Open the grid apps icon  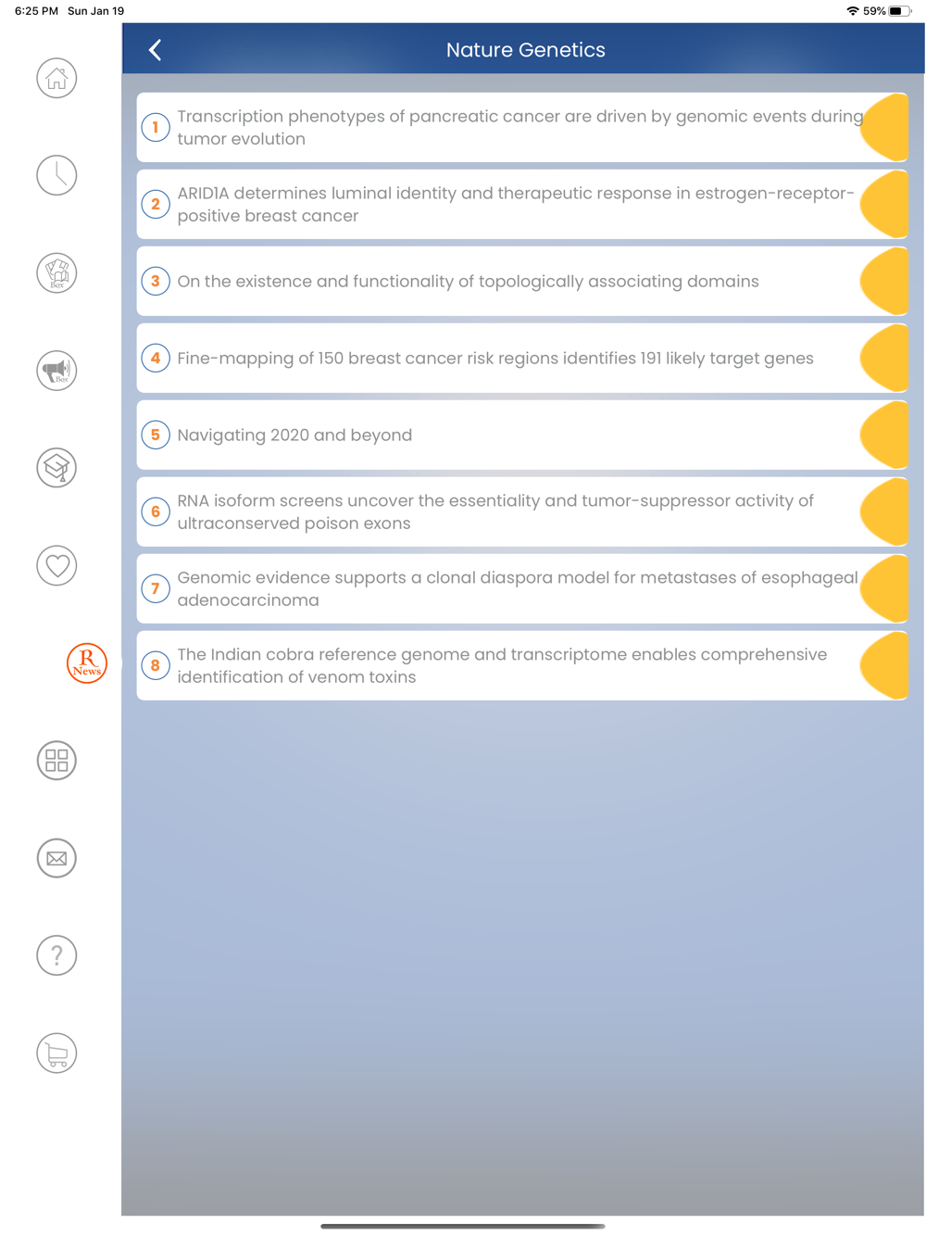tap(56, 761)
